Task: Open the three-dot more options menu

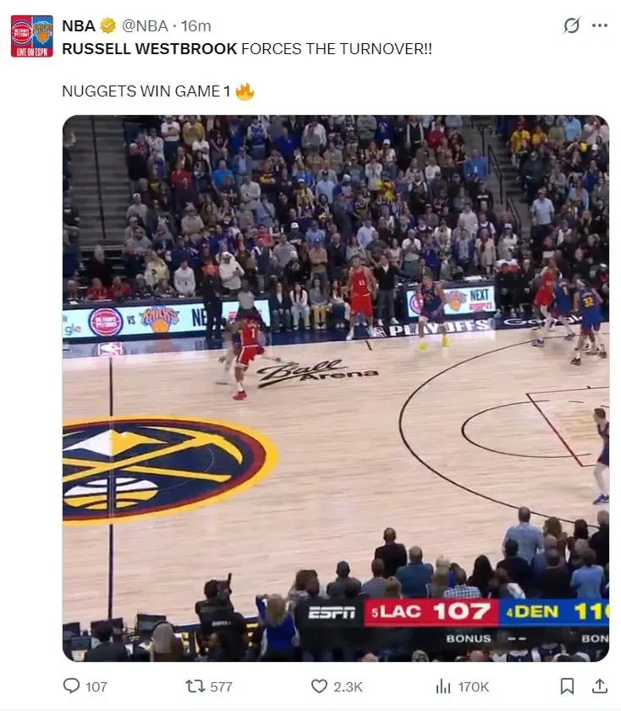Action: (x=600, y=25)
